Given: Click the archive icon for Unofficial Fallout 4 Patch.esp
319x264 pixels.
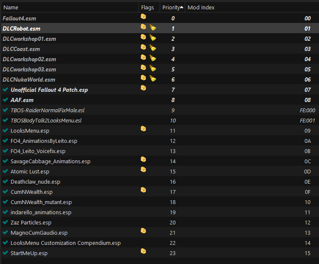Looking at the screenshot, I should [x=143, y=88].
